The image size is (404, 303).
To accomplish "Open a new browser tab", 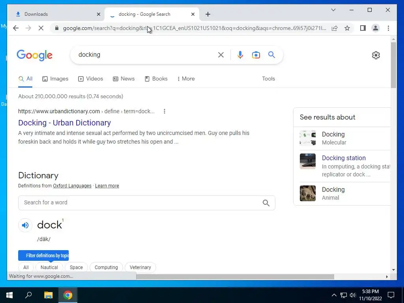I will click(x=208, y=14).
